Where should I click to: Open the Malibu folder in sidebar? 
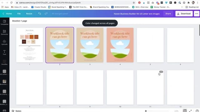tap(4, 102)
